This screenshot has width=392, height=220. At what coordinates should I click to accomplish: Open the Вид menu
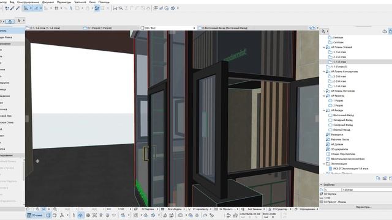(12, 2)
